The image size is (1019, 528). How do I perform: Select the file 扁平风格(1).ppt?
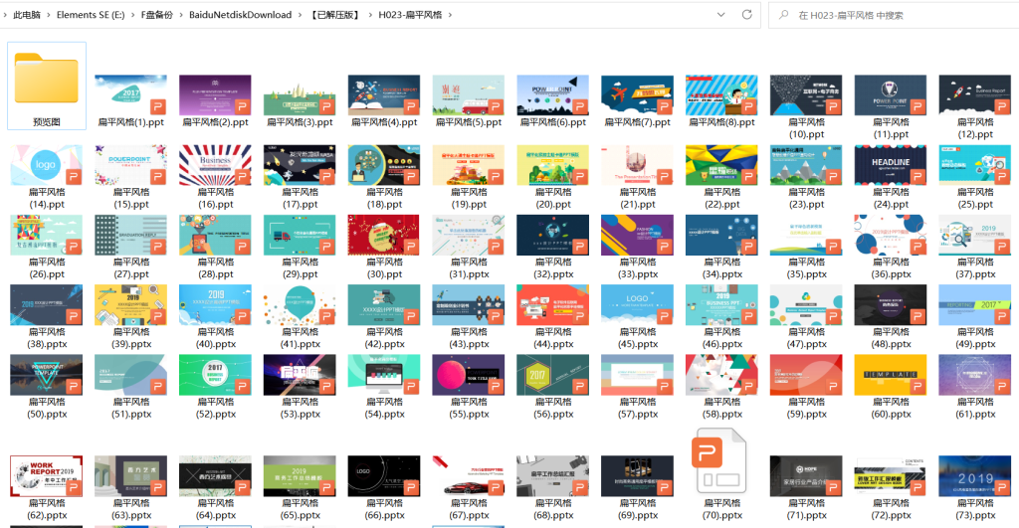(130, 94)
